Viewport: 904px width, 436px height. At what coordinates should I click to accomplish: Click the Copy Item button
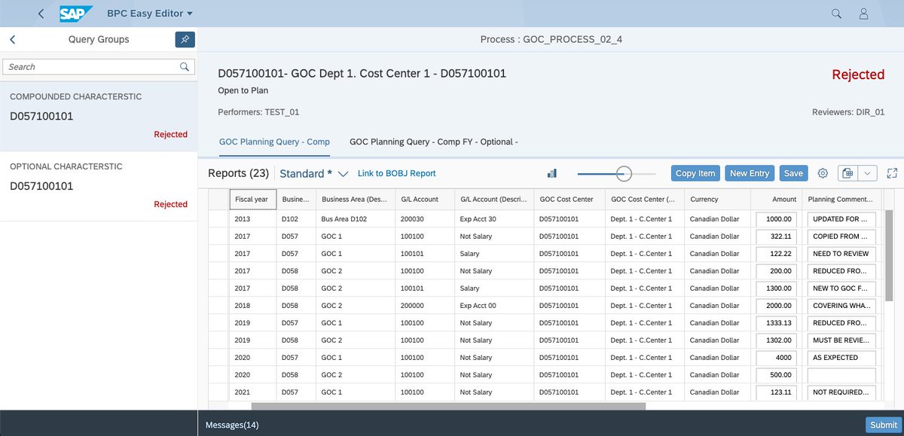coord(695,173)
